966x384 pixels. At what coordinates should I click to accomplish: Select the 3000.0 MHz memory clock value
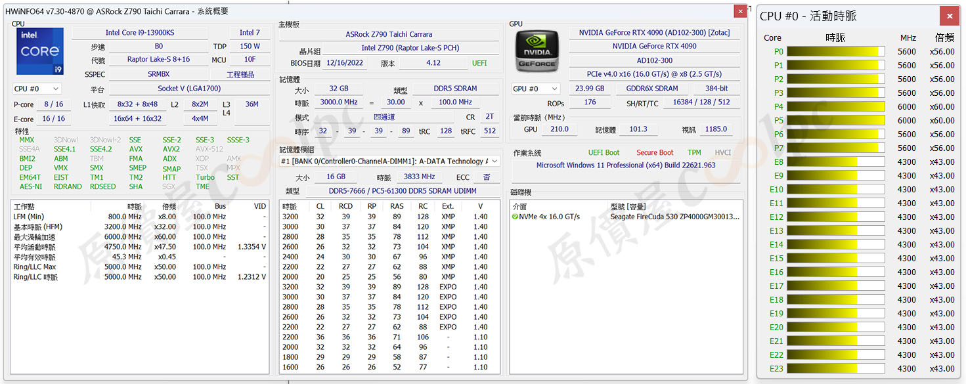[x=339, y=102]
